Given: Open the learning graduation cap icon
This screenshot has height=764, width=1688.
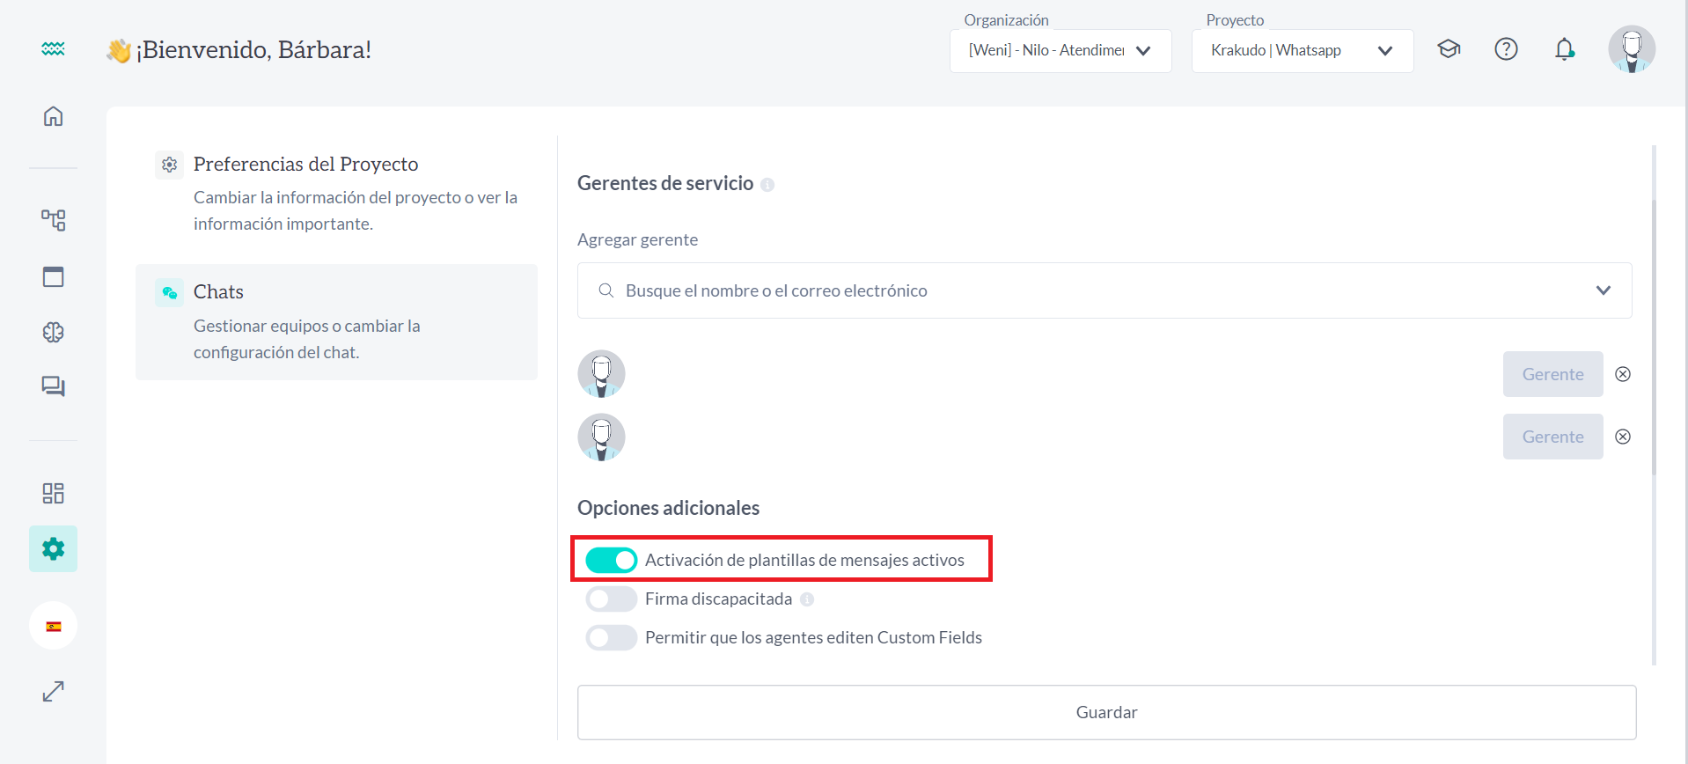Looking at the screenshot, I should 1449,49.
